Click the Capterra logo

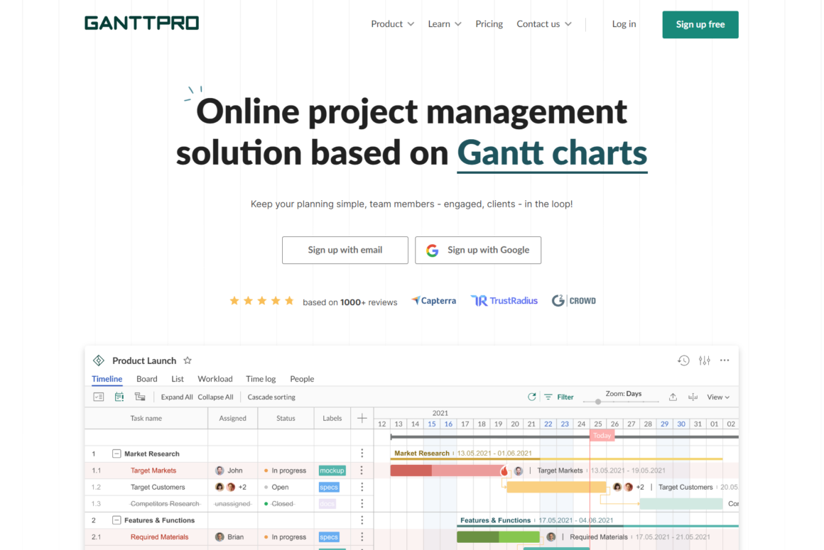point(433,301)
